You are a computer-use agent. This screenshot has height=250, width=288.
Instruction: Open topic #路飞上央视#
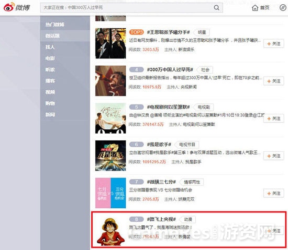click(161, 219)
